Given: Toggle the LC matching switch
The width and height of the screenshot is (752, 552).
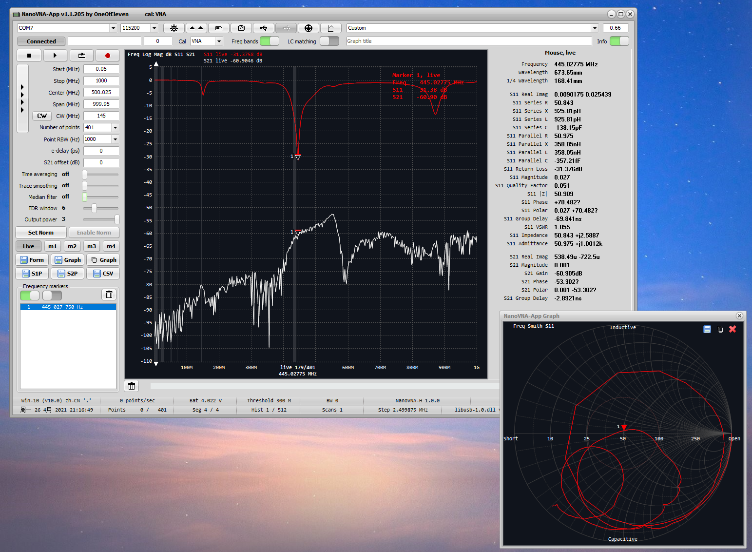Looking at the screenshot, I should pyautogui.click(x=329, y=41).
